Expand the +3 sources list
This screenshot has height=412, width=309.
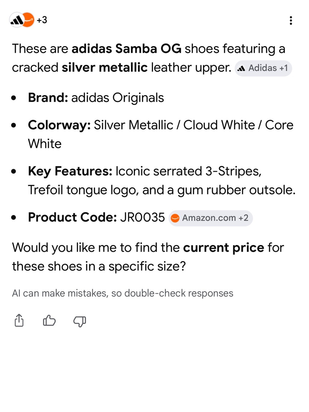coord(42,20)
